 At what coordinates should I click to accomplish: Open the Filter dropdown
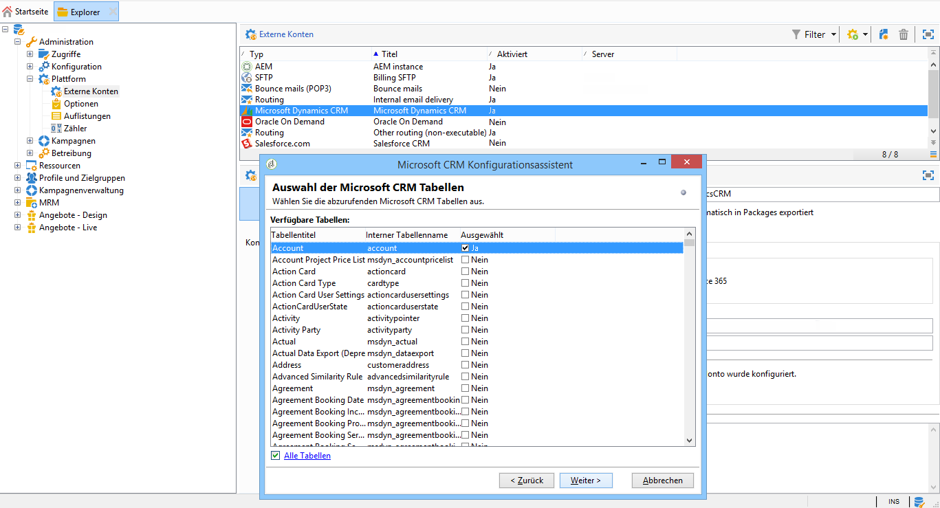[814, 34]
